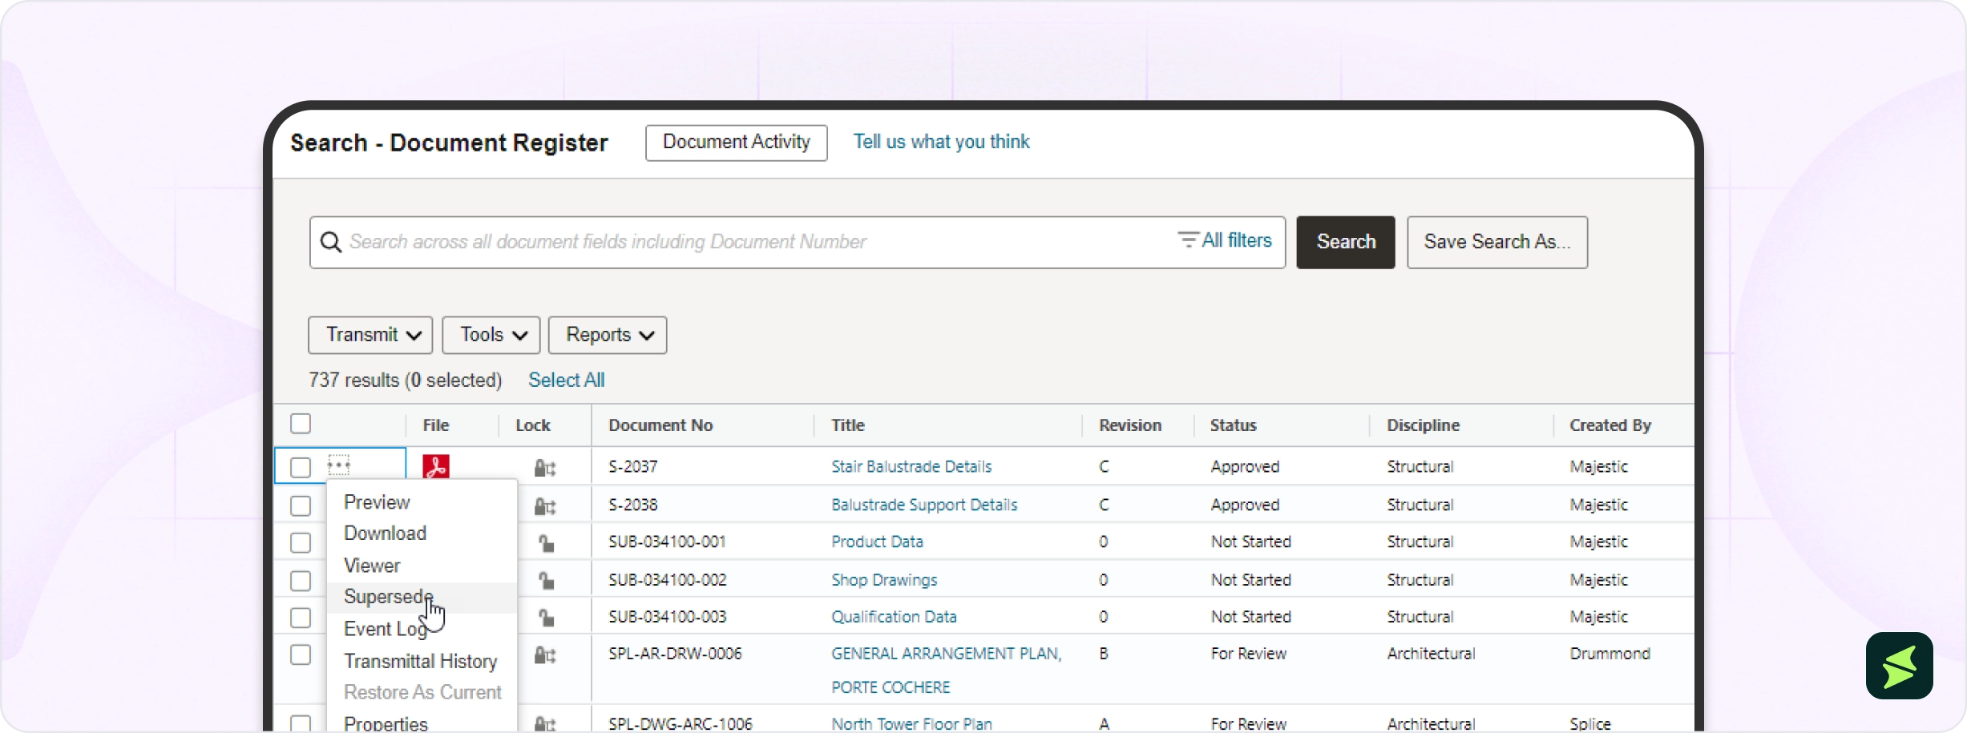Click 'Drummond' in the Created By column
This screenshot has height=733, width=1967.
[x=1610, y=654]
